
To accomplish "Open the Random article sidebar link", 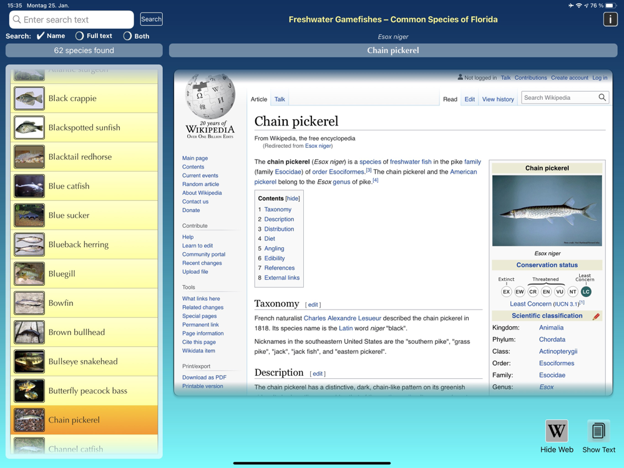I will 200,184.
